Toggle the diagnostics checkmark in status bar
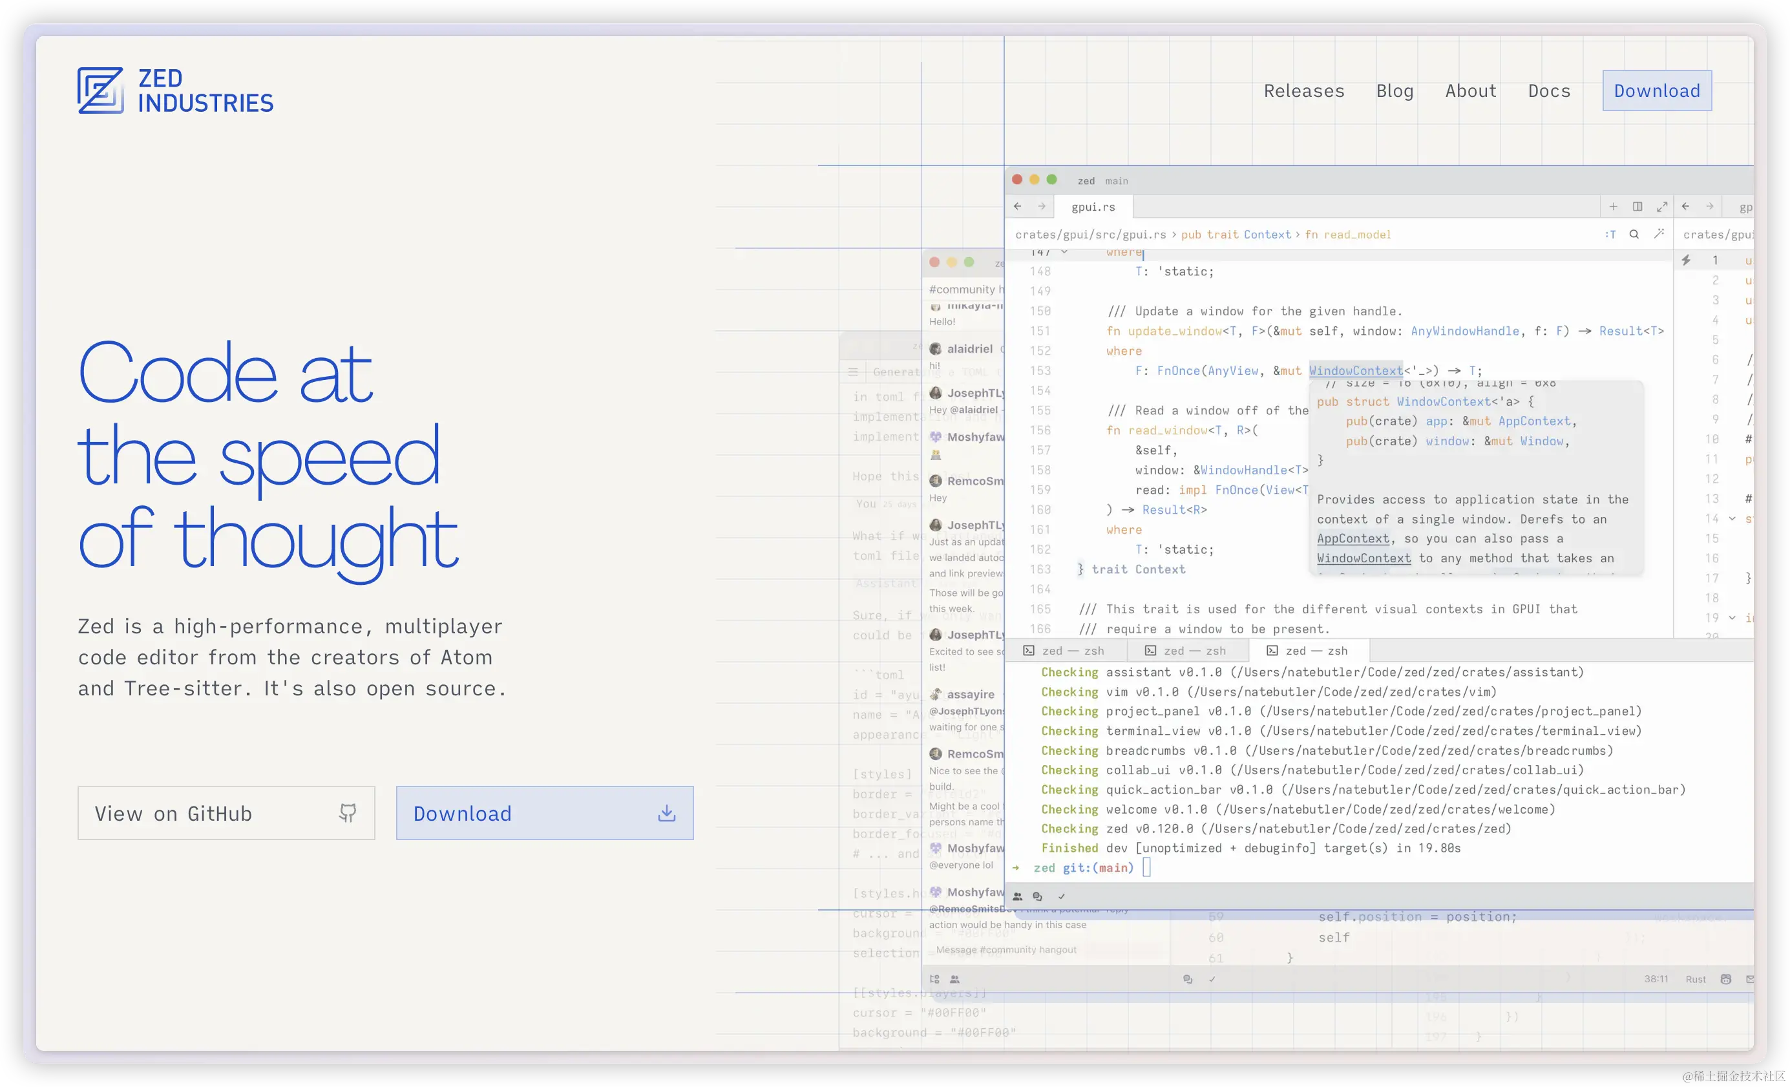 (1061, 896)
